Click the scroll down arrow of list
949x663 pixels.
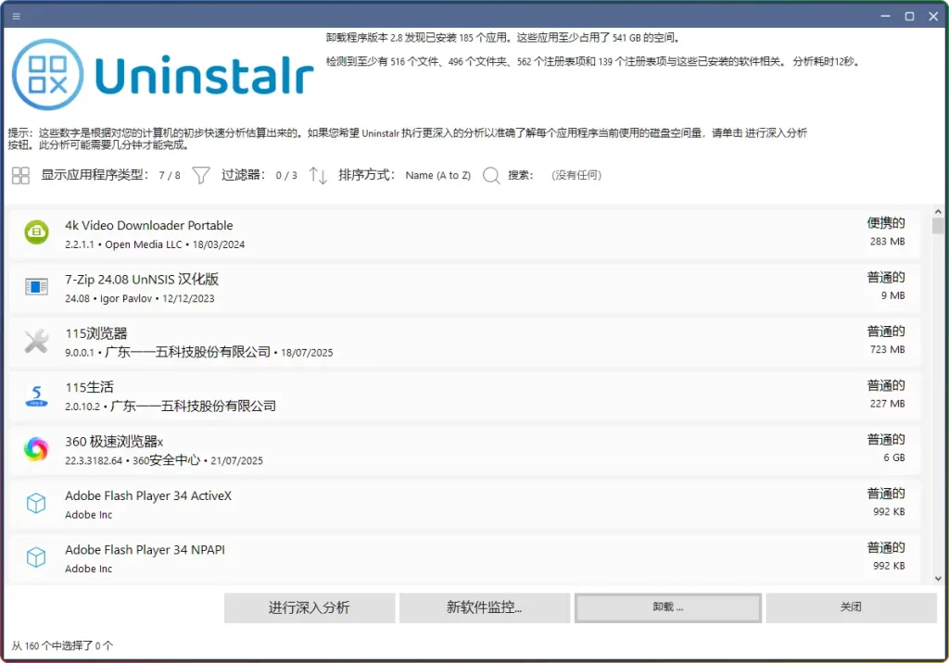coord(938,579)
